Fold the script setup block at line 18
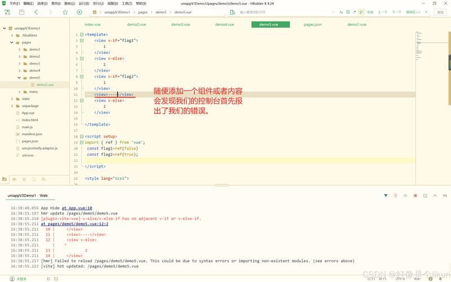 (82, 136)
